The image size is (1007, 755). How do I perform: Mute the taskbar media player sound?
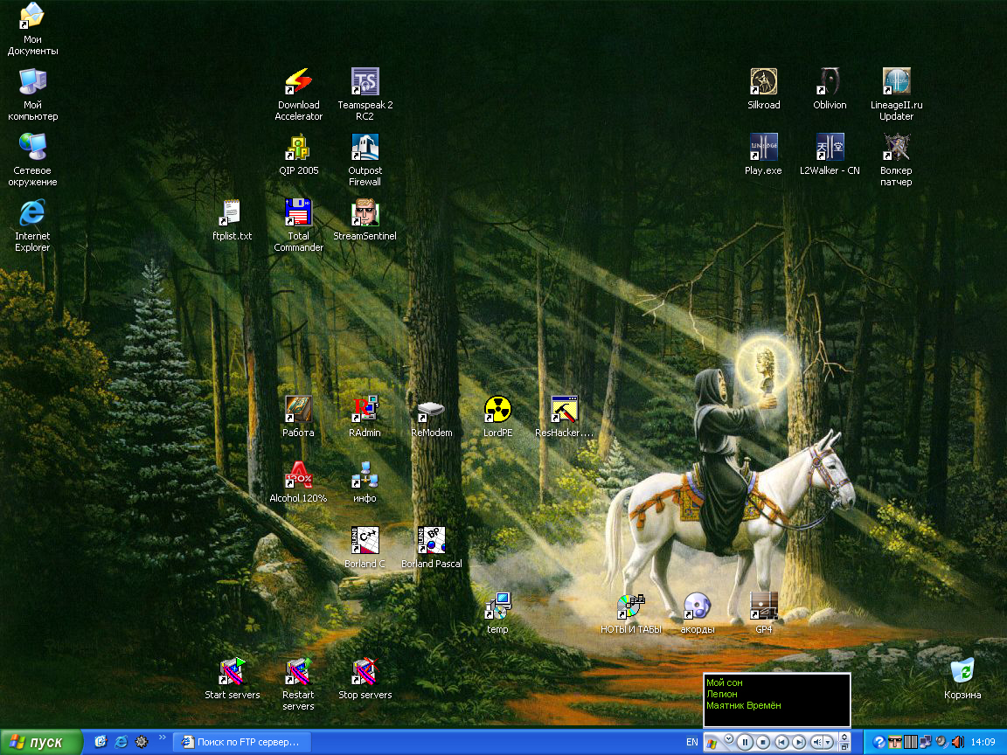tap(817, 742)
